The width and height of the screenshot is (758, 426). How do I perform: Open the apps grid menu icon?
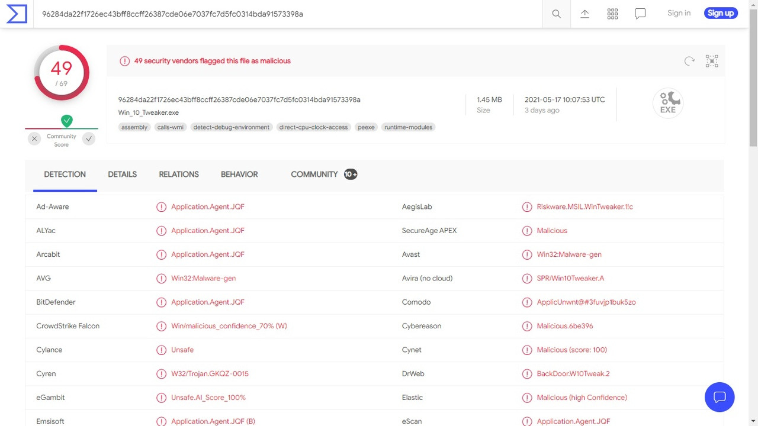pyautogui.click(x=612, y=14)
